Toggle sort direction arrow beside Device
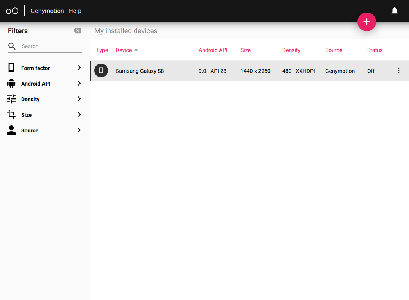Screen dimensions: 409x300 [136, 50]
